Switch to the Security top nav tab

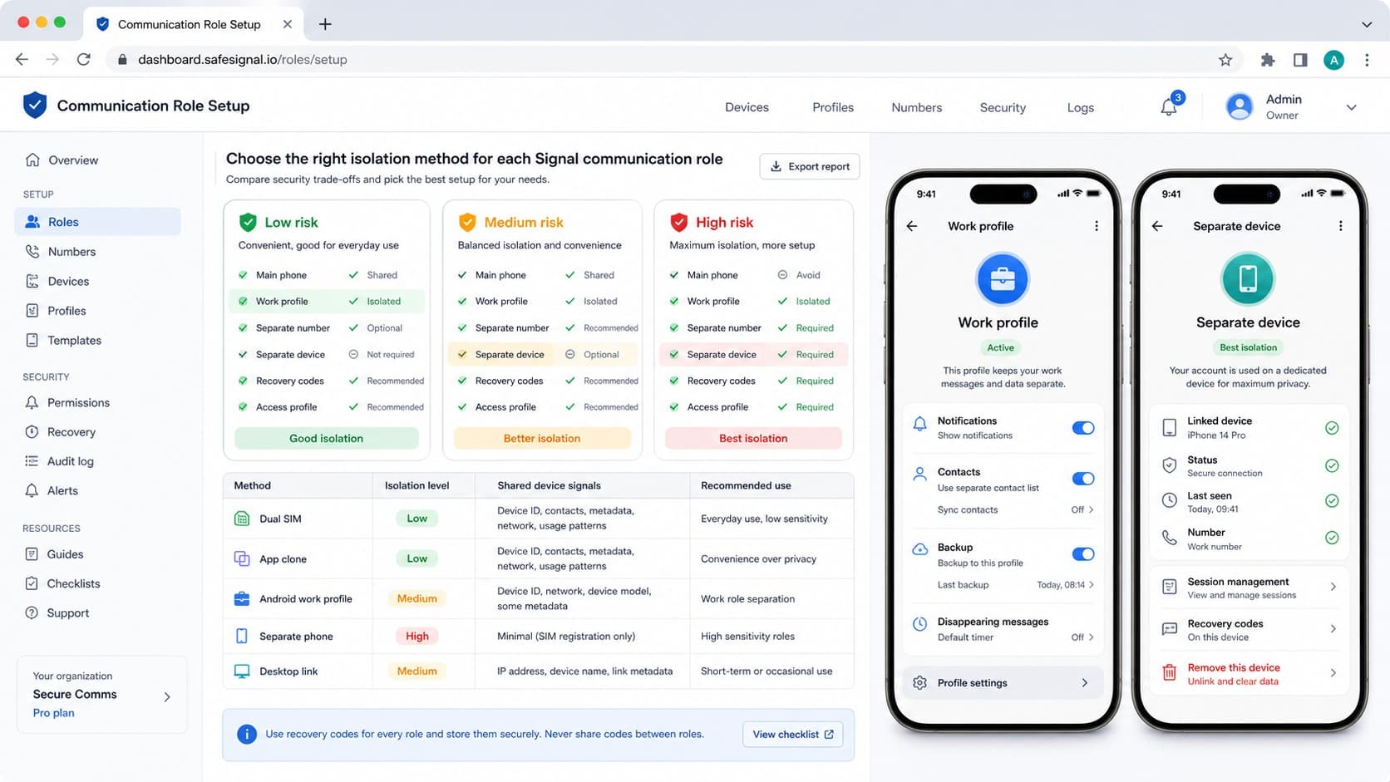(1002, 107)
